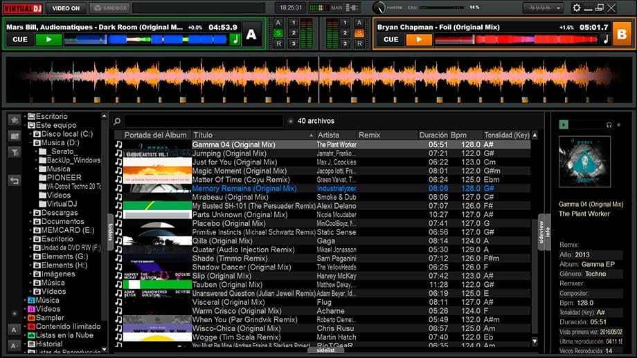The height and width of the screenshot is (358, 637).
Task: Open the sidelist tab at bottom
Action: 325,350
